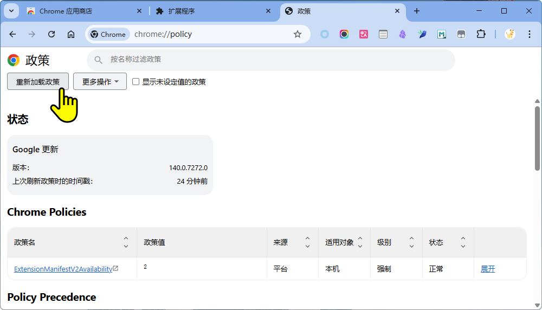Switch to the Chrome 应用商店 tab
The height and width of the screenshot is (310, 542).
[66, 11]
